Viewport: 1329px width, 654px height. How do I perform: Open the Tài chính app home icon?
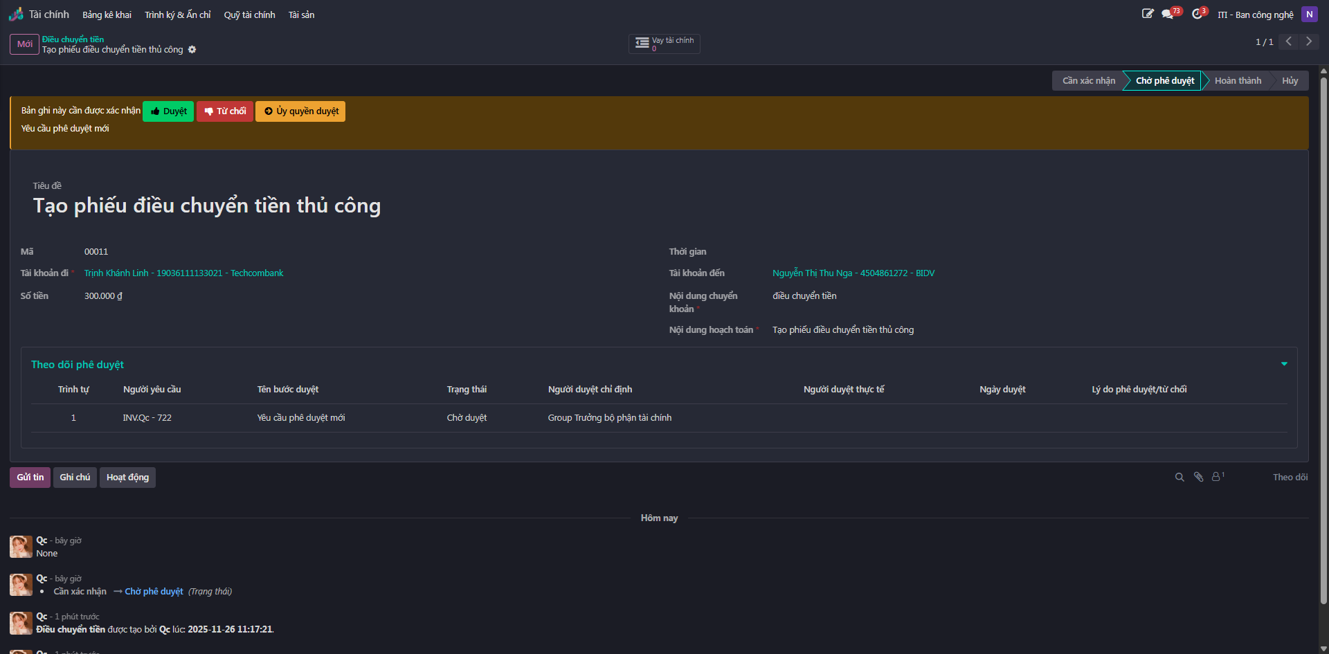point(15,15)
